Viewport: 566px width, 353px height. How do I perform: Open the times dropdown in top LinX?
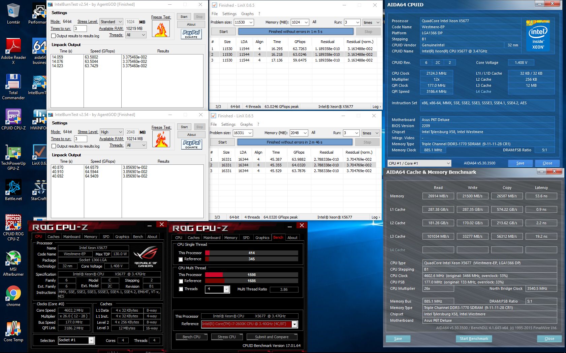coord(371,22)
